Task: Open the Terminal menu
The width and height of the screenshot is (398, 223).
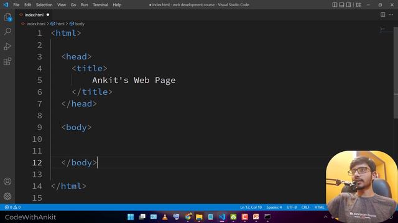Action: [100, 5]
